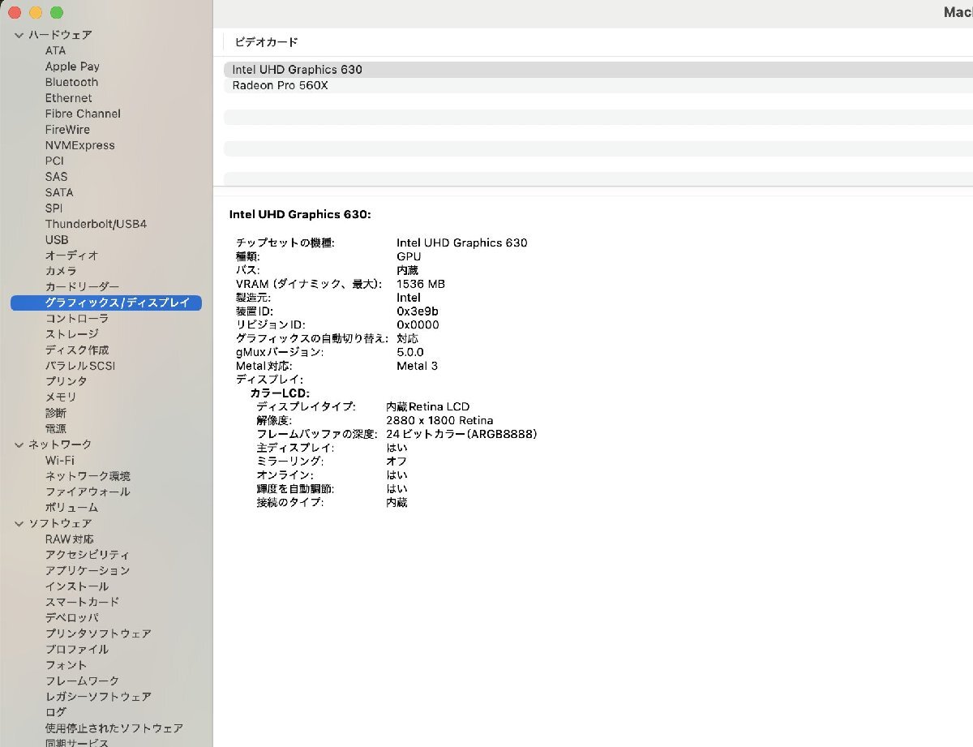Open the Apple Pay hardware entry
This screenshot has width=973, height=747.
pos(72,67)
